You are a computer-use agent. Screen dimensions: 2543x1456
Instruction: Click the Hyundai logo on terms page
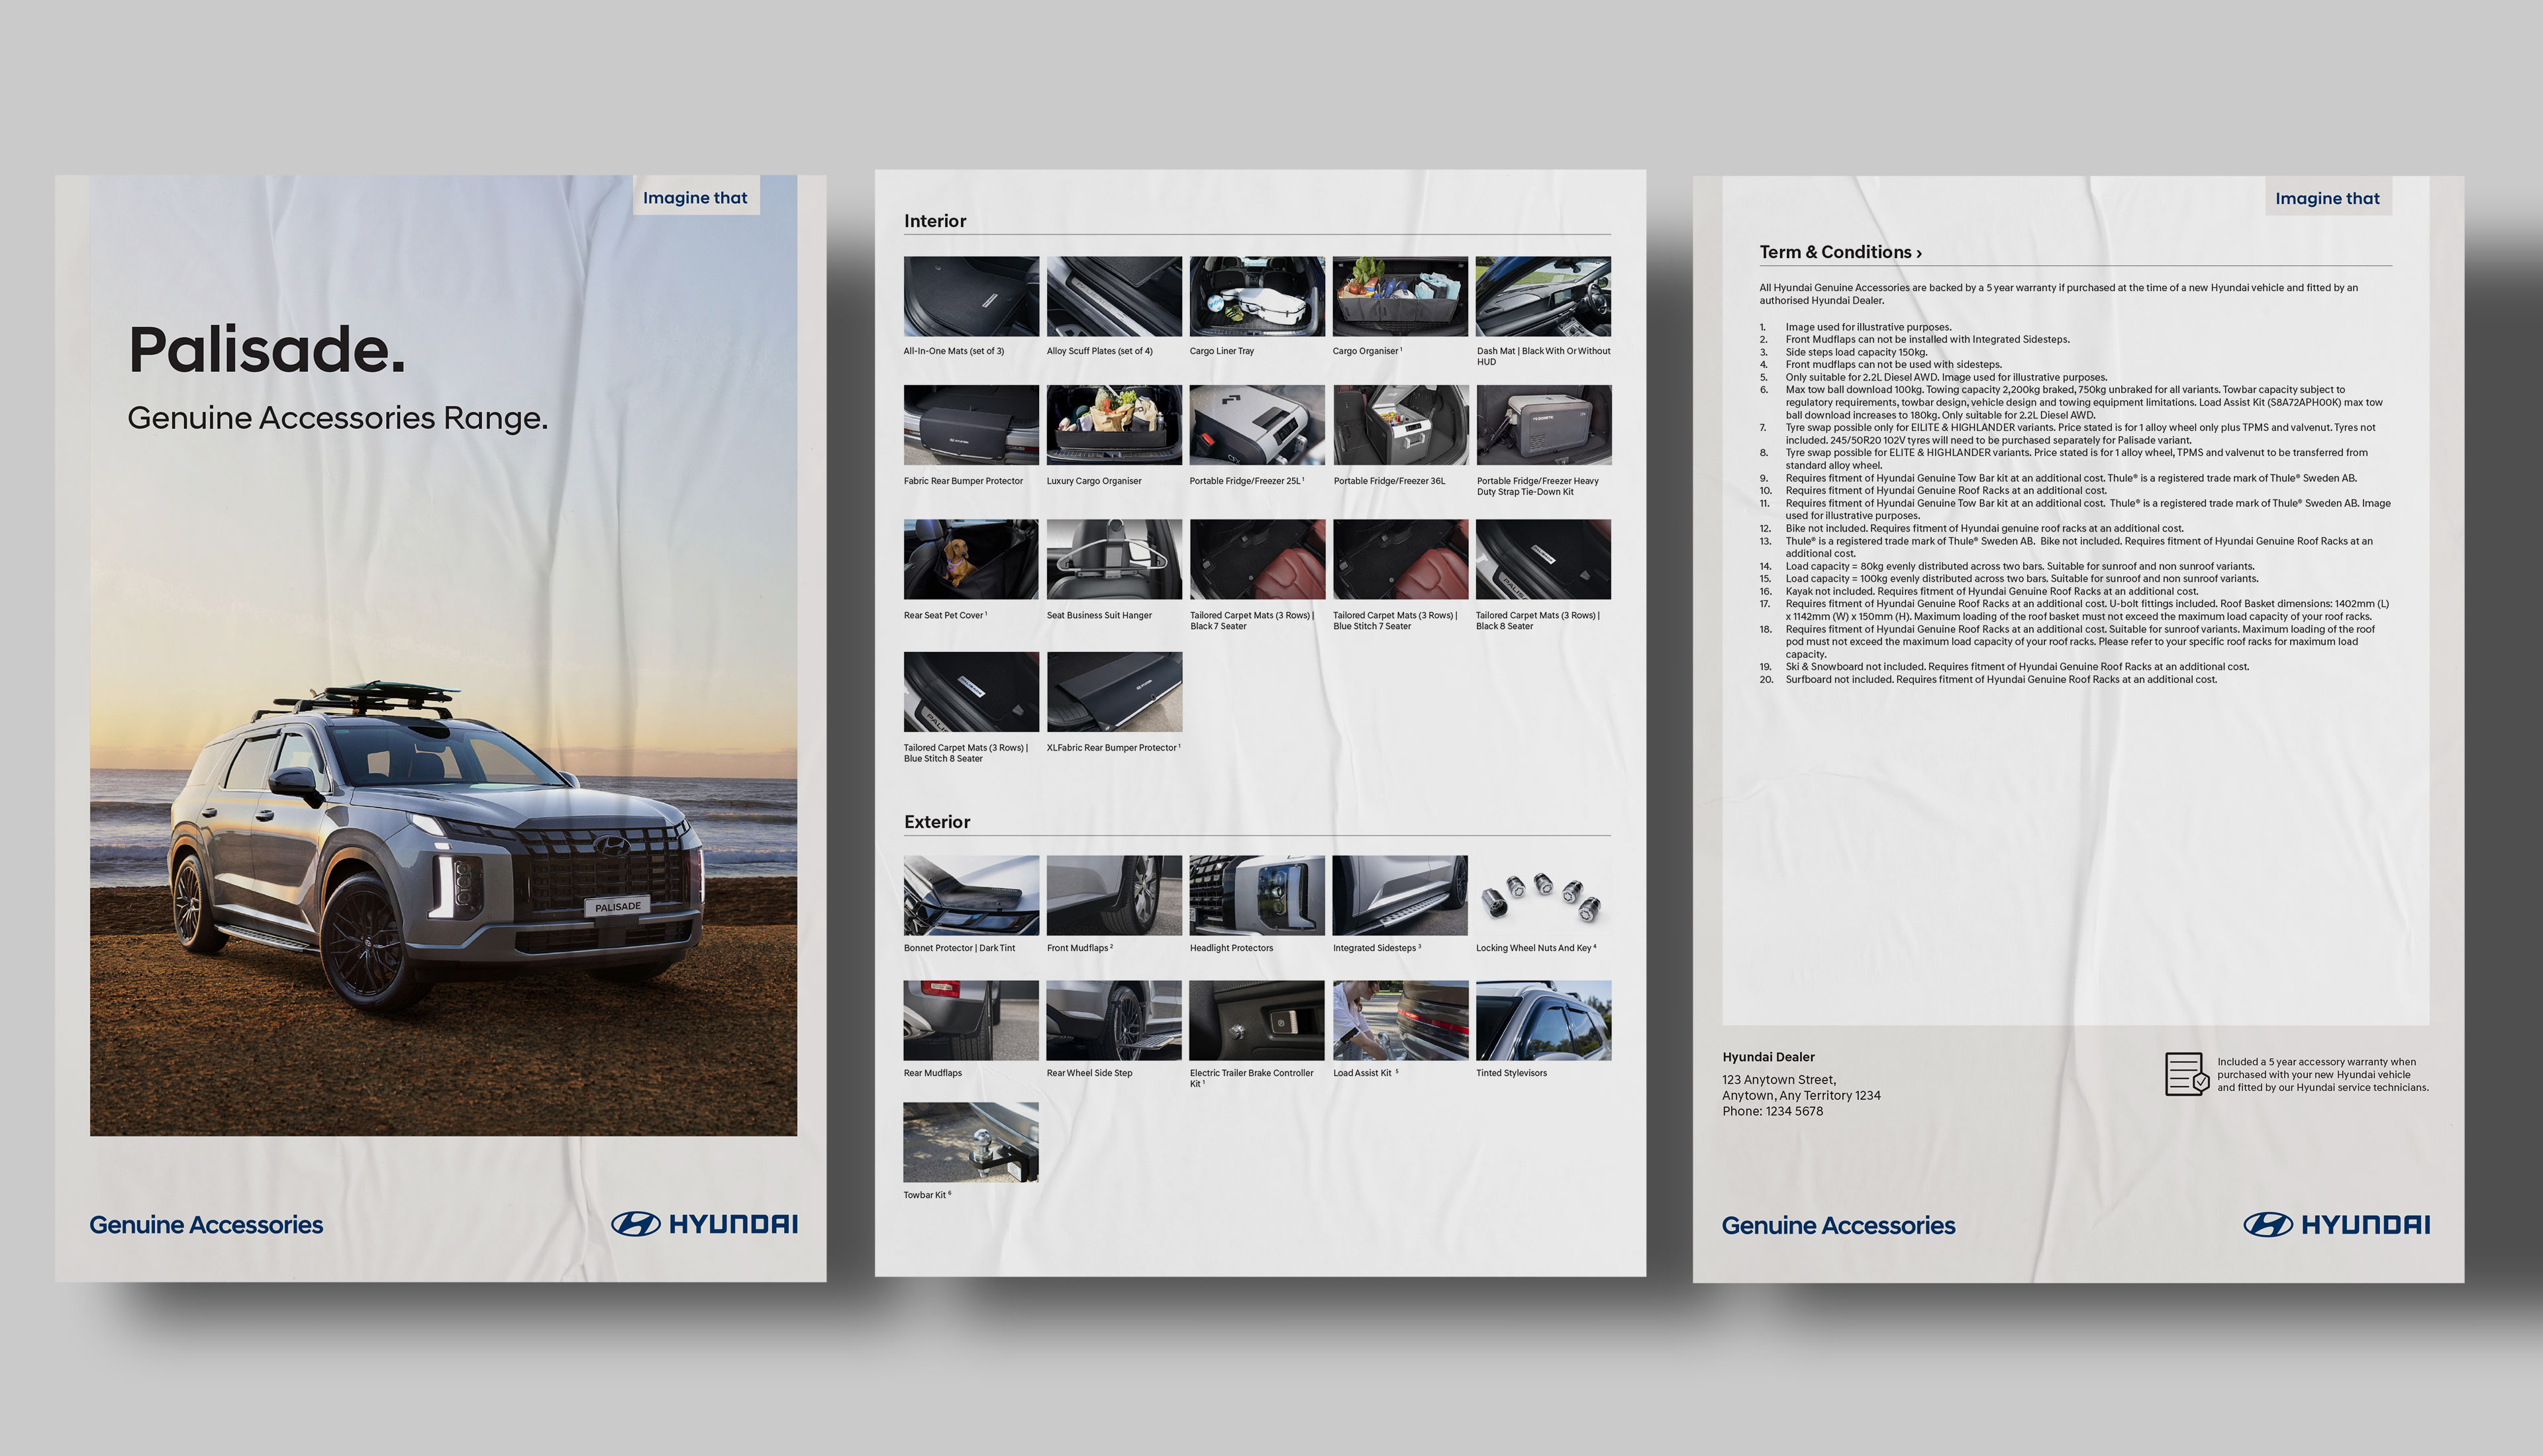(2336, 1224)
